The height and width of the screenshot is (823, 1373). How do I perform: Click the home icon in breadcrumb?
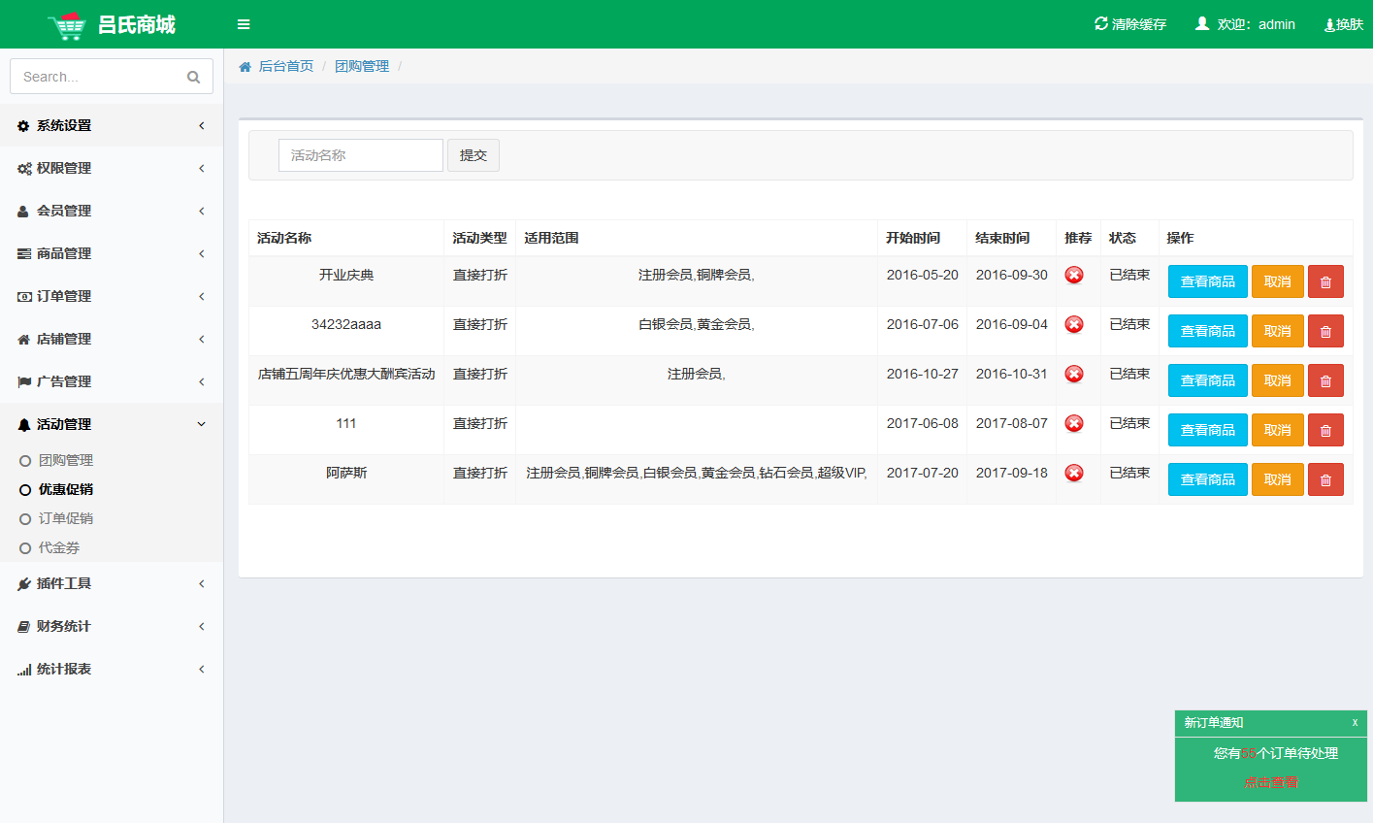point(245,67)
